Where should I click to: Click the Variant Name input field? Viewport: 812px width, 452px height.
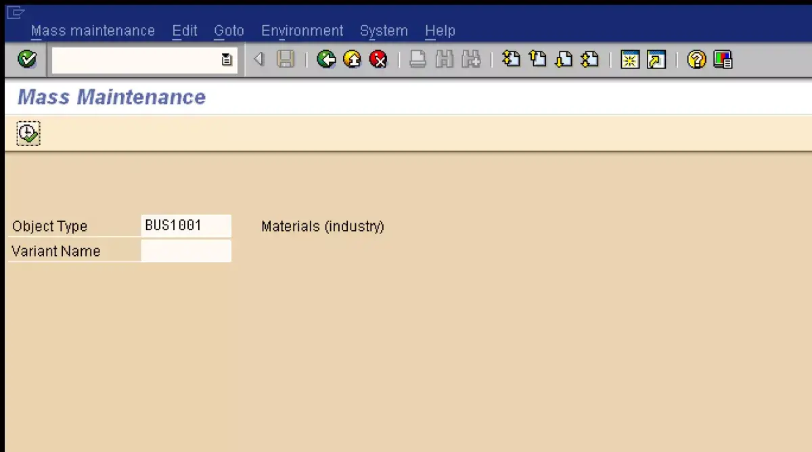tap(186, 250)
